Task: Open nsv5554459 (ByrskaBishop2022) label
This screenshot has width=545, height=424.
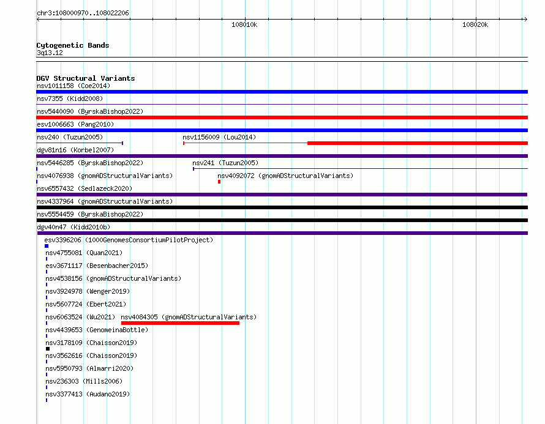Action: tap(90, 214)
